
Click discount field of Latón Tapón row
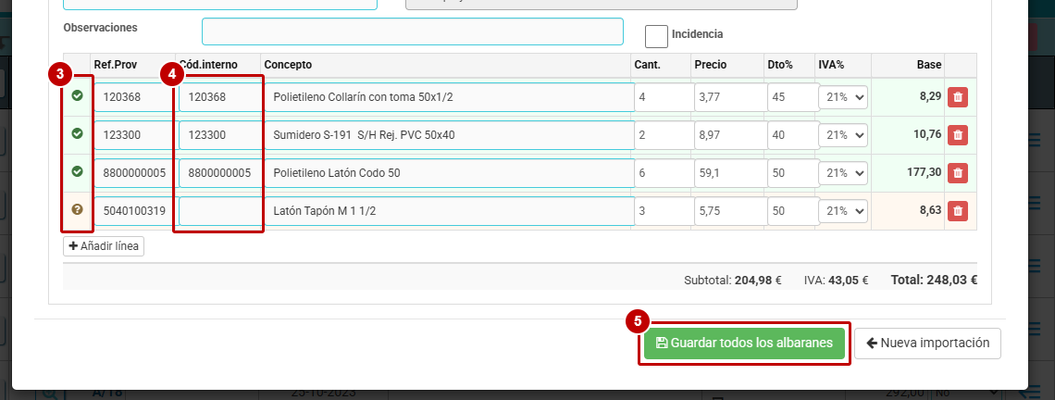click(x=792, y=211)
